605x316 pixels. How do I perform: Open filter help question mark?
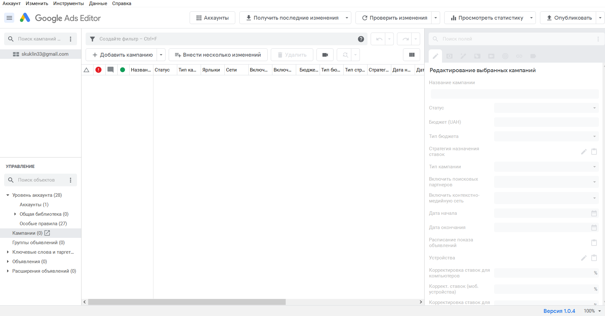(361, 39)
